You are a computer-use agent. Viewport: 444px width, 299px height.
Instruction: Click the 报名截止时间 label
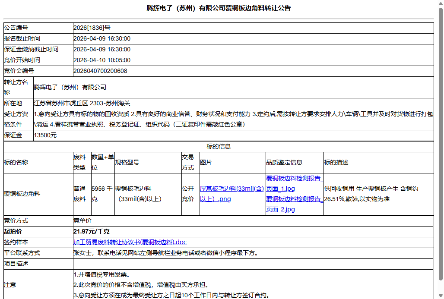click(x=22, y=38)
